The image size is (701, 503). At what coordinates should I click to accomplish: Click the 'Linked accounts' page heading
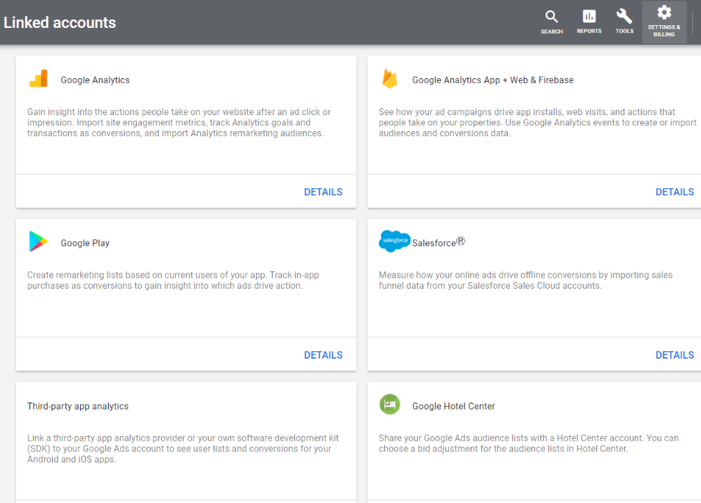point(59,22)
